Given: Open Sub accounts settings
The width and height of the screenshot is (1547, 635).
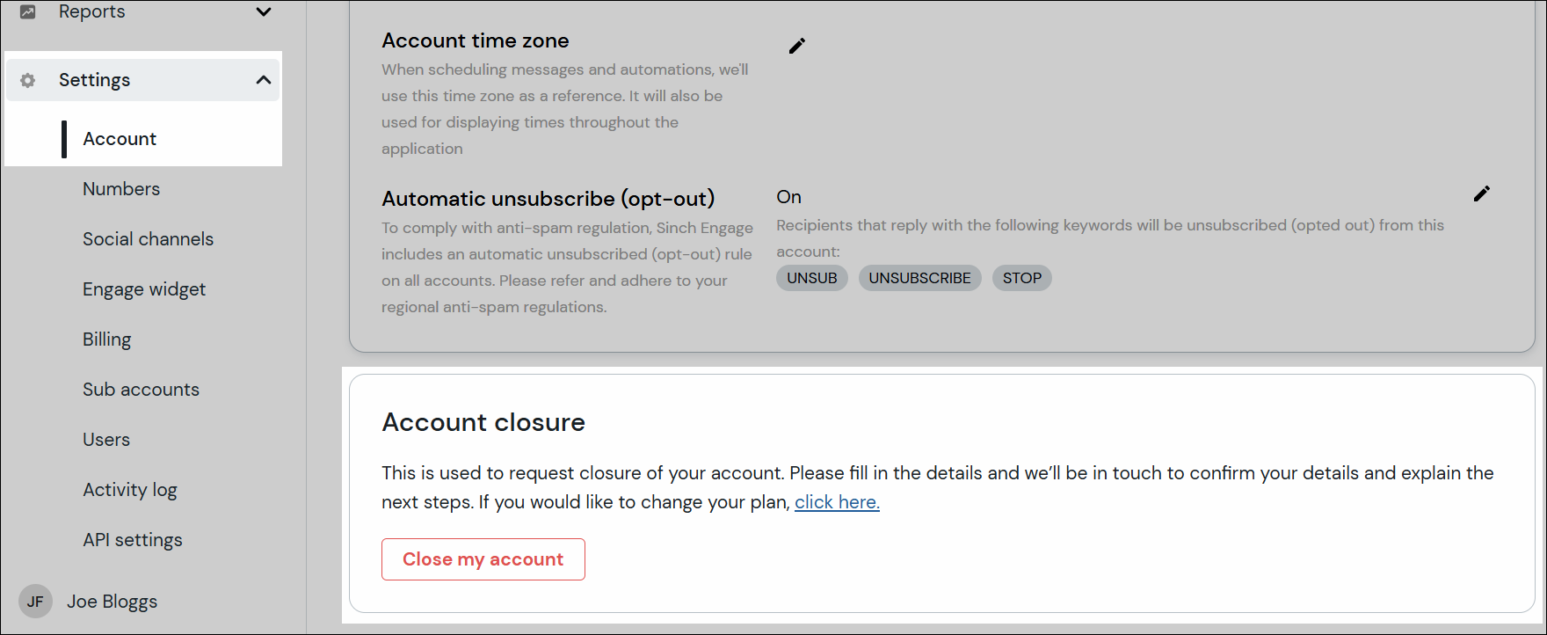Looking at the screenshot, I should 141,389.
